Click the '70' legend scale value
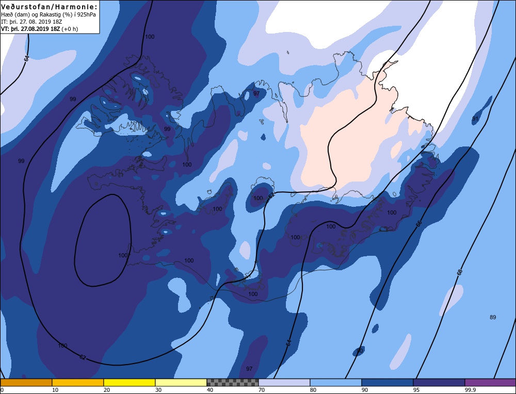Screen dimensions: 516x394 (x=262, y=390)
